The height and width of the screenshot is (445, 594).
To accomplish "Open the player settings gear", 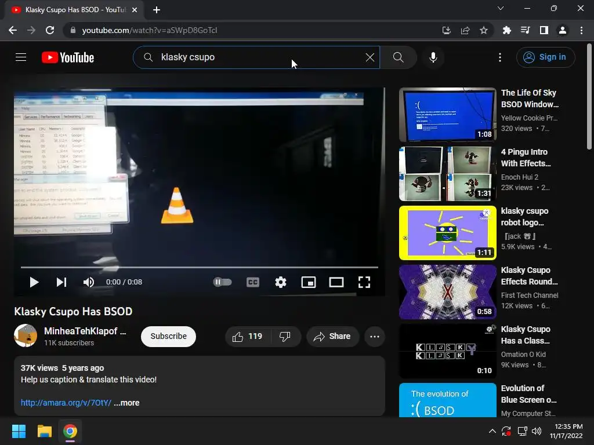I will tap(281, 282).
